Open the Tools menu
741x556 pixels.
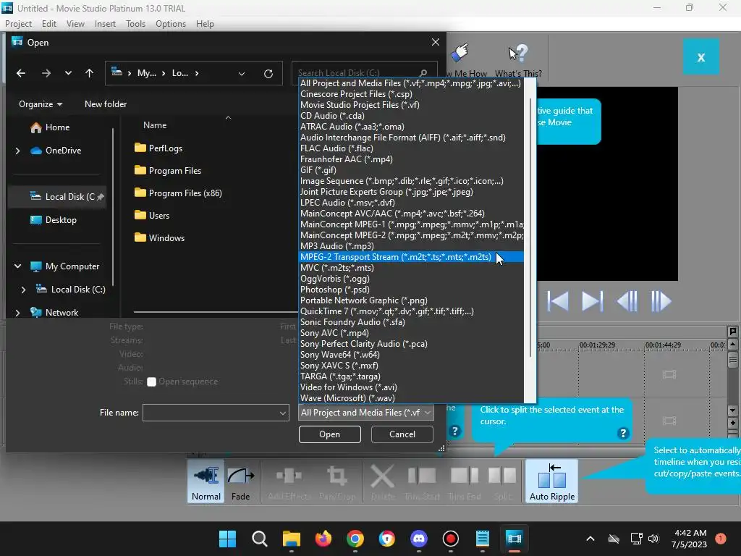(135, 24)
